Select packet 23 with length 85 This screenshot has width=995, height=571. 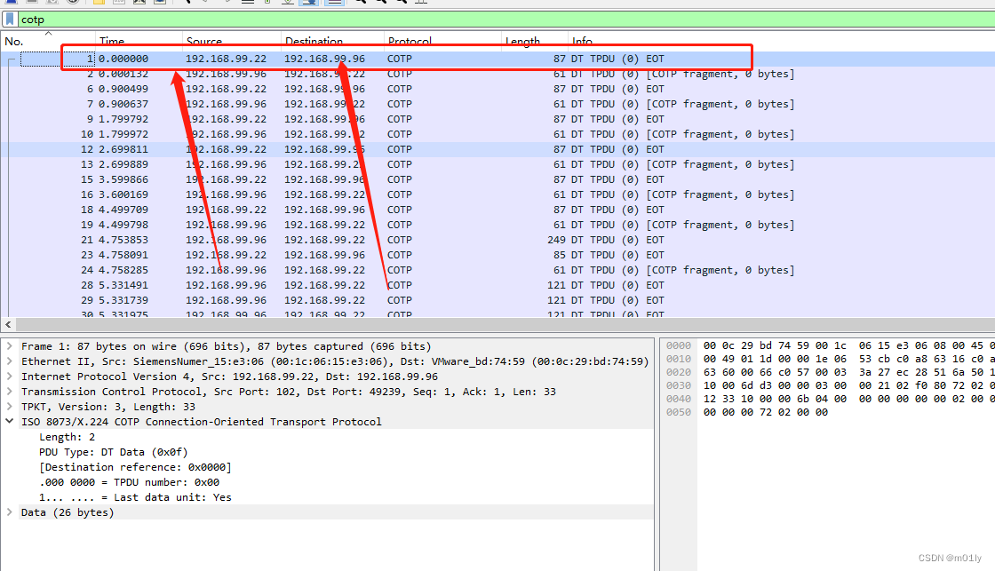(x=497, y=255)
